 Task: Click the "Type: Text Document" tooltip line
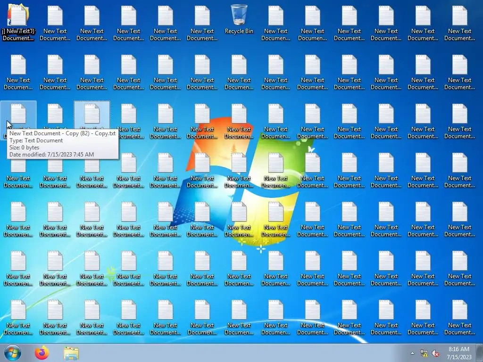(36, 140)
